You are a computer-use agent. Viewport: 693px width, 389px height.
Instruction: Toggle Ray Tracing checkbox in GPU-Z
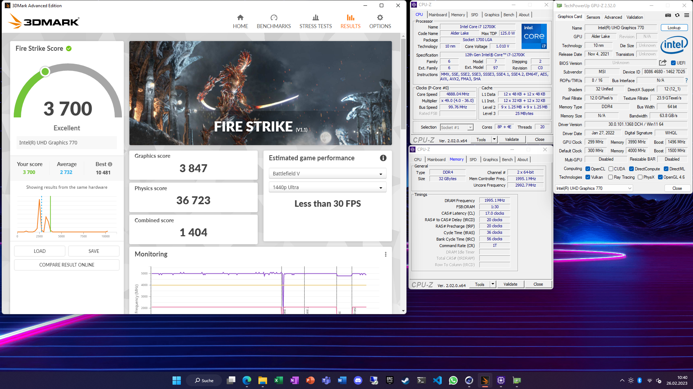(x=610, y=177)
